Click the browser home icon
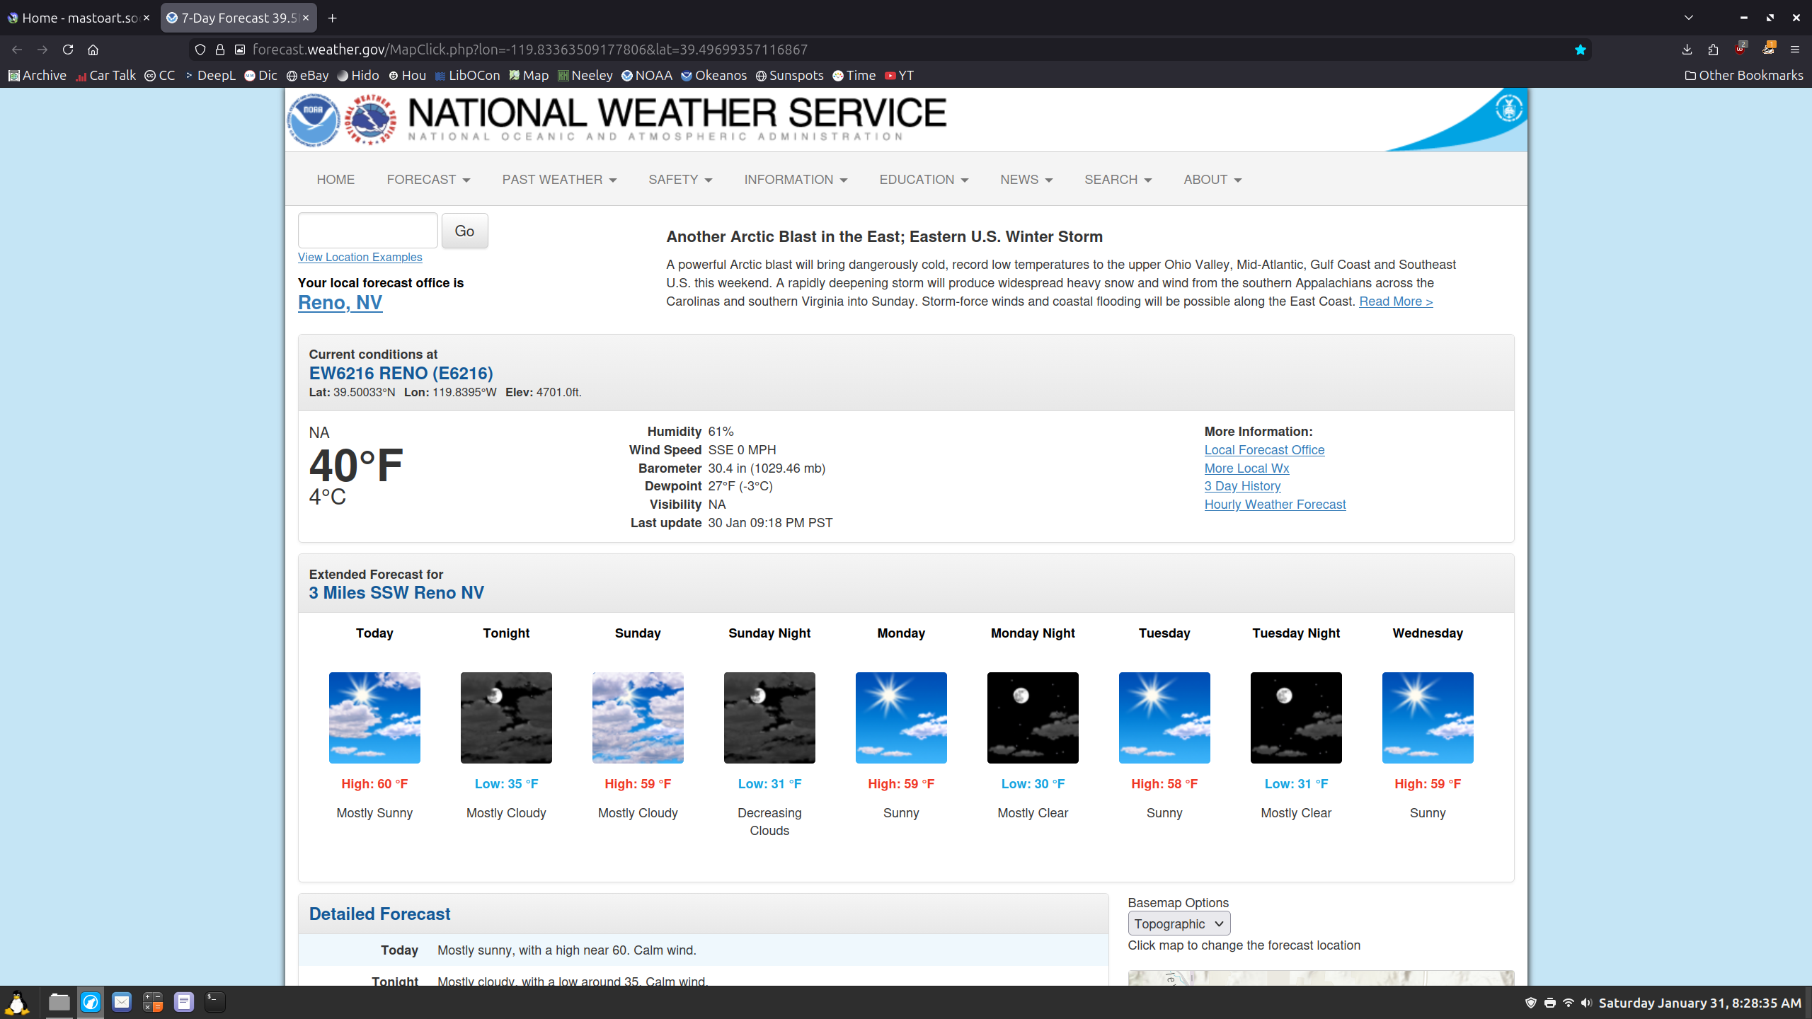Screen dimensions: 1812x1019 point(93,50)
